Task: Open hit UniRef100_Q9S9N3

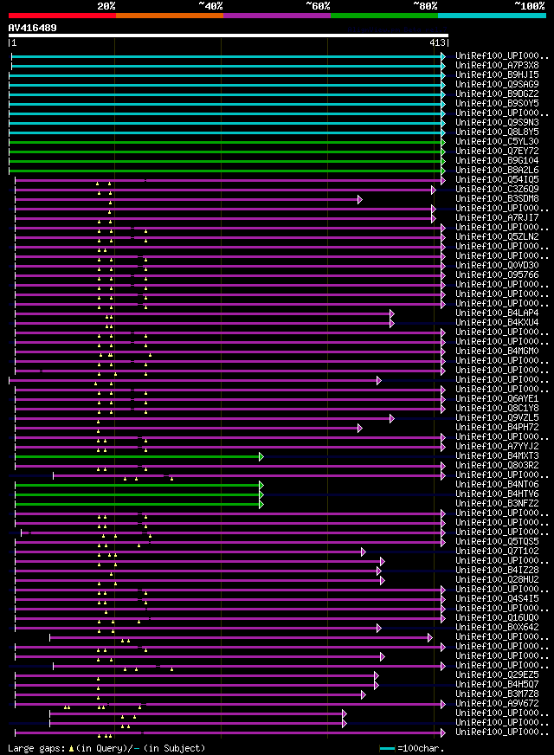Action: pyautogui.click(x=497, y=123)
